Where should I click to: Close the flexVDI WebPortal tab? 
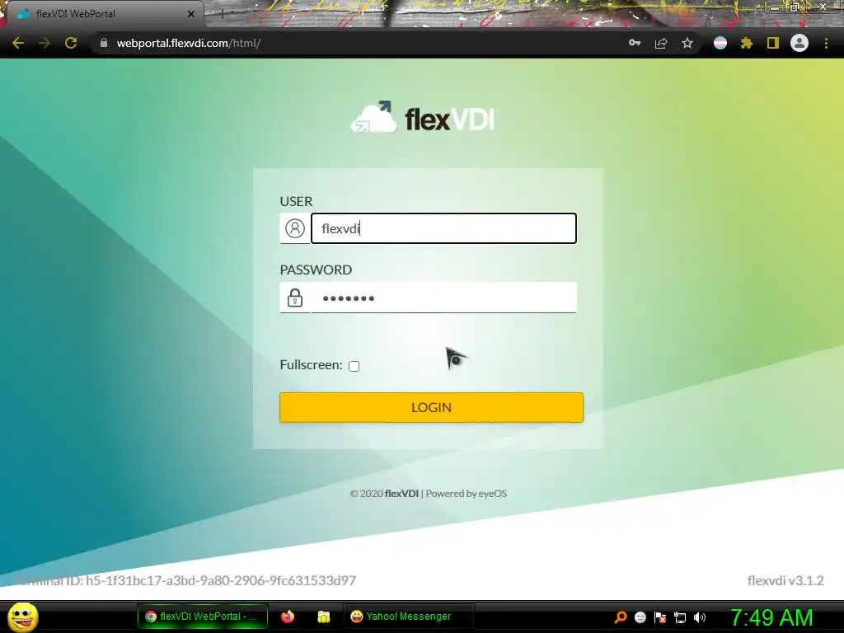(191, 14)
